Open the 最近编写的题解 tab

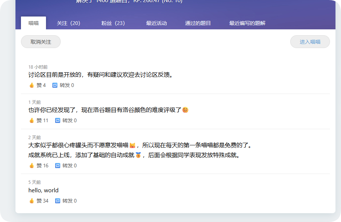[x=247, y=23]
